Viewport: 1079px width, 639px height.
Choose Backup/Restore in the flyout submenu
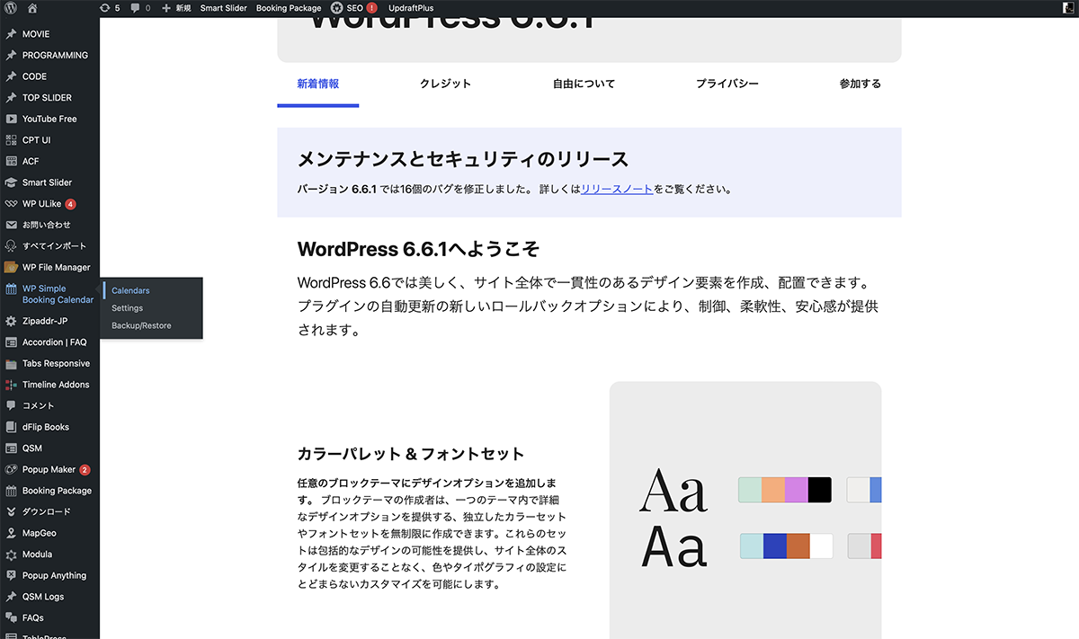coord(141,325)
